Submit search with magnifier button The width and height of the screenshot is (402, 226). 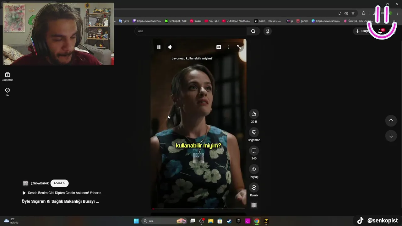click(x=253, y=31)
